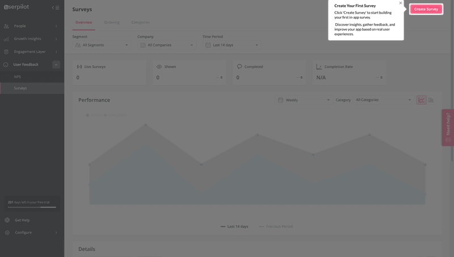
Task: Click the Engagement Layer stack icon
Action: (6, 52)
